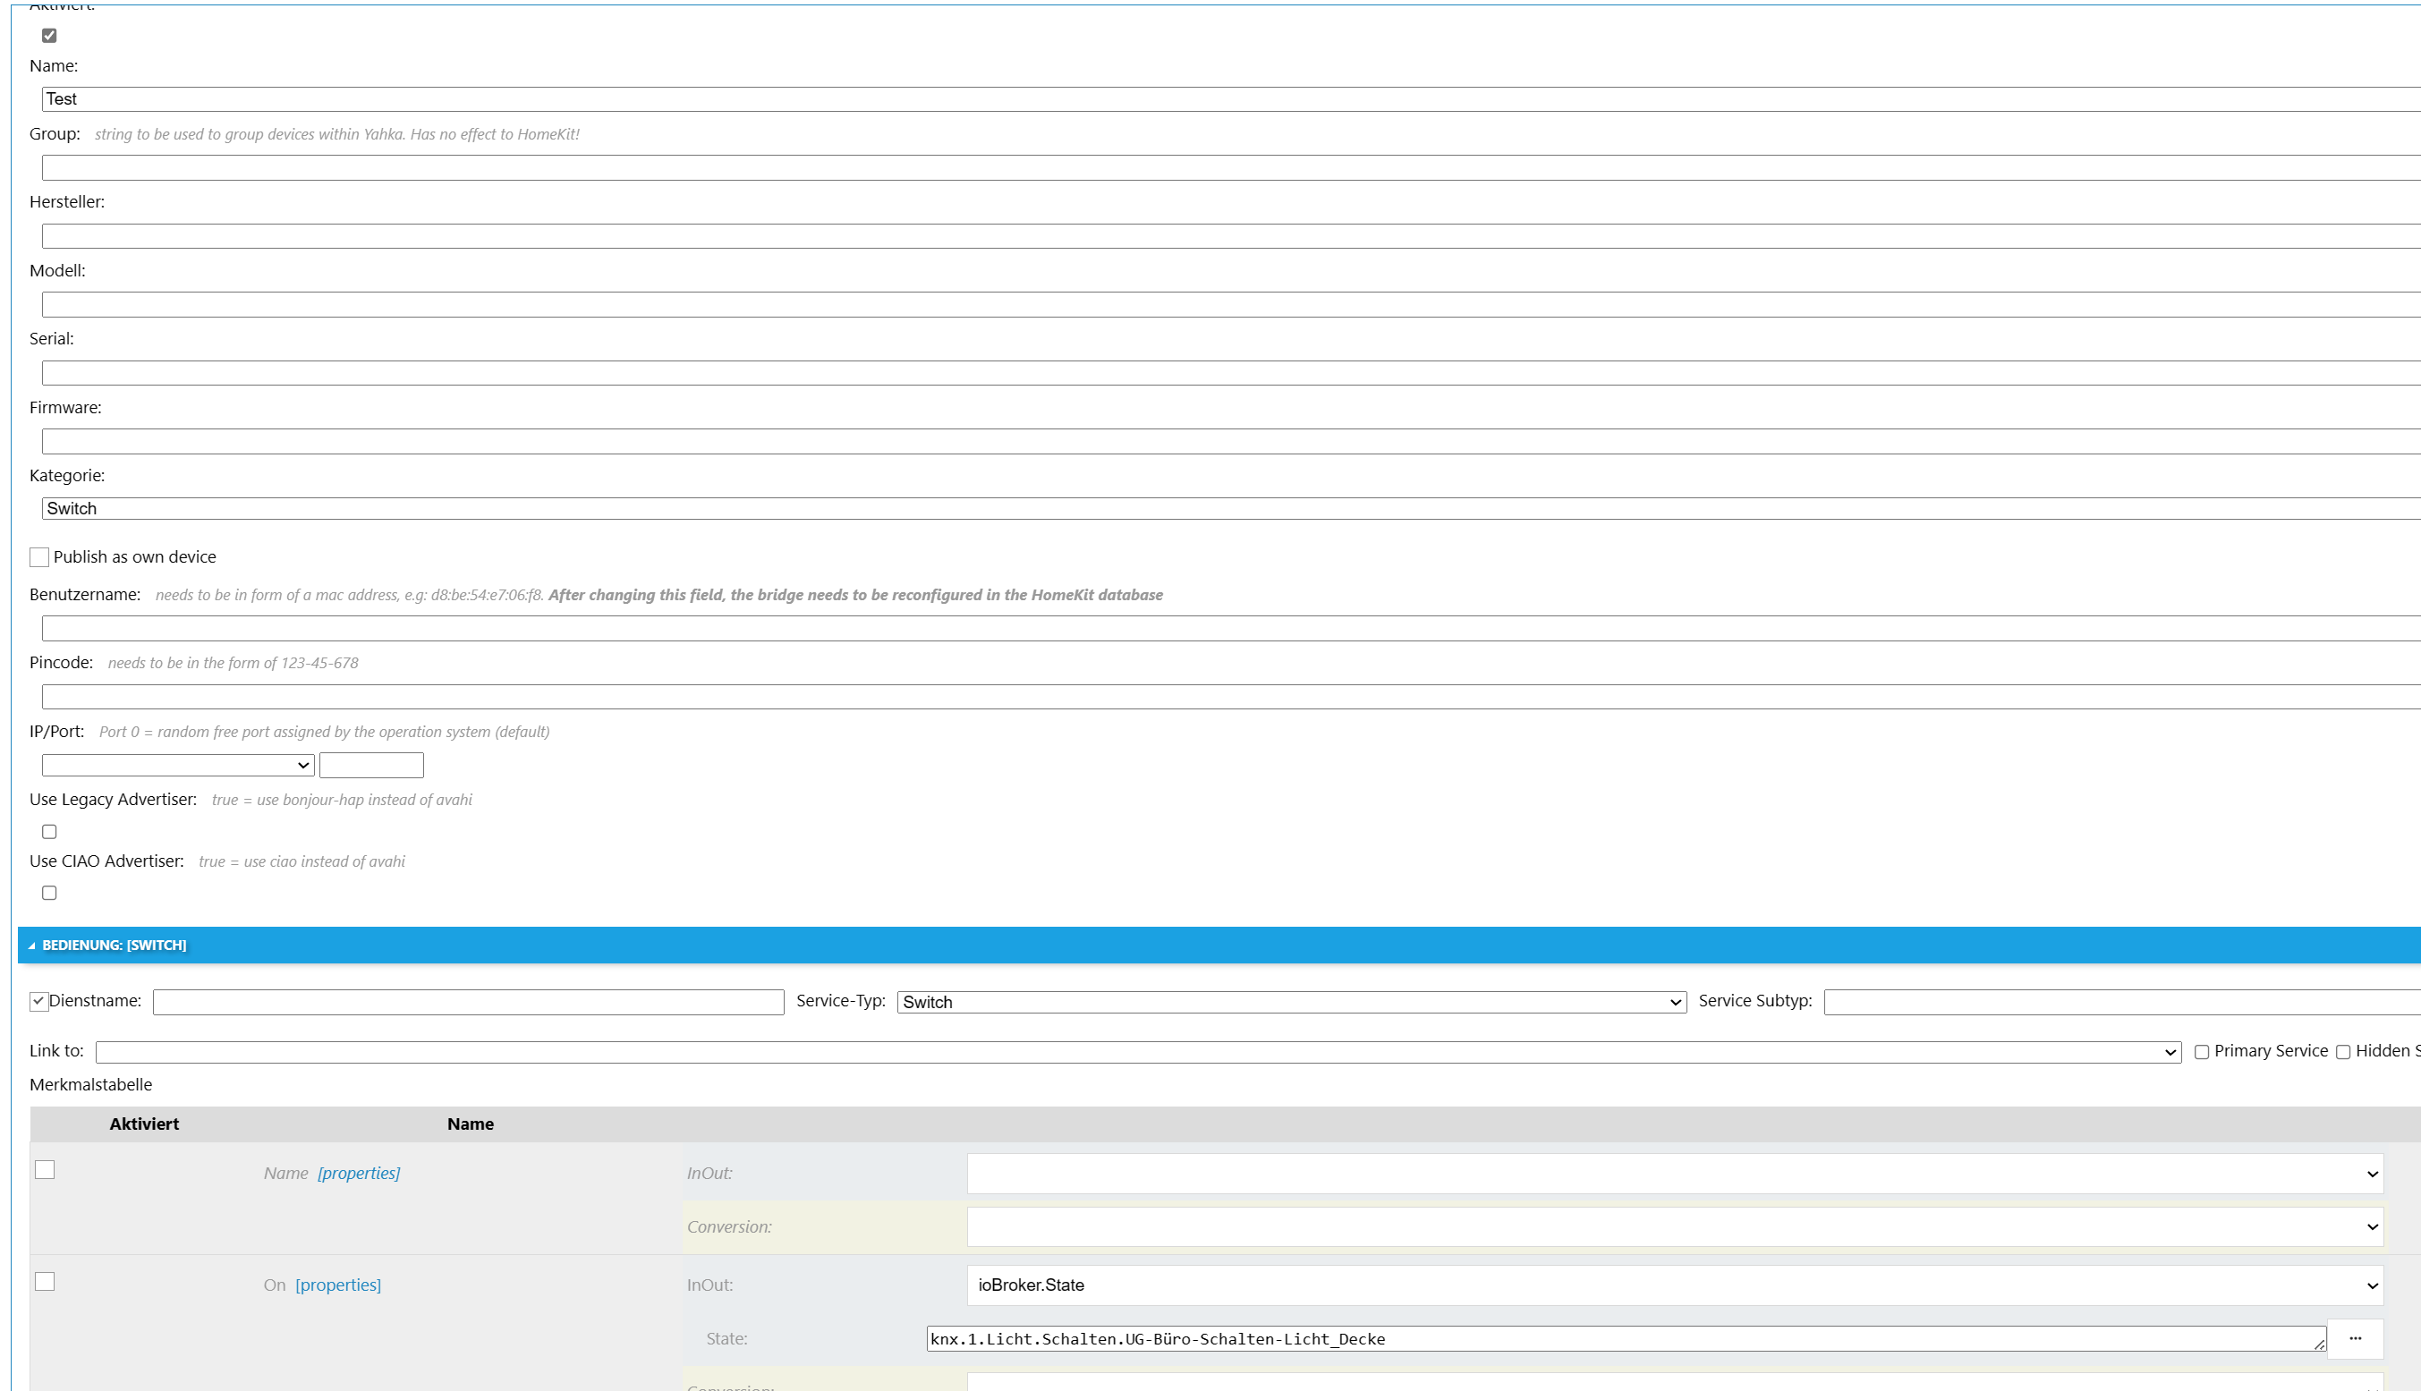Activate the Name characteristic row checkbox
Viewport: 2421px width, 1391px height.
coord(45,1169)
